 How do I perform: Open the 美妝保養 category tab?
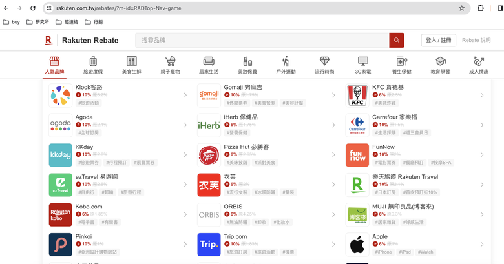(x=247, y=65)
